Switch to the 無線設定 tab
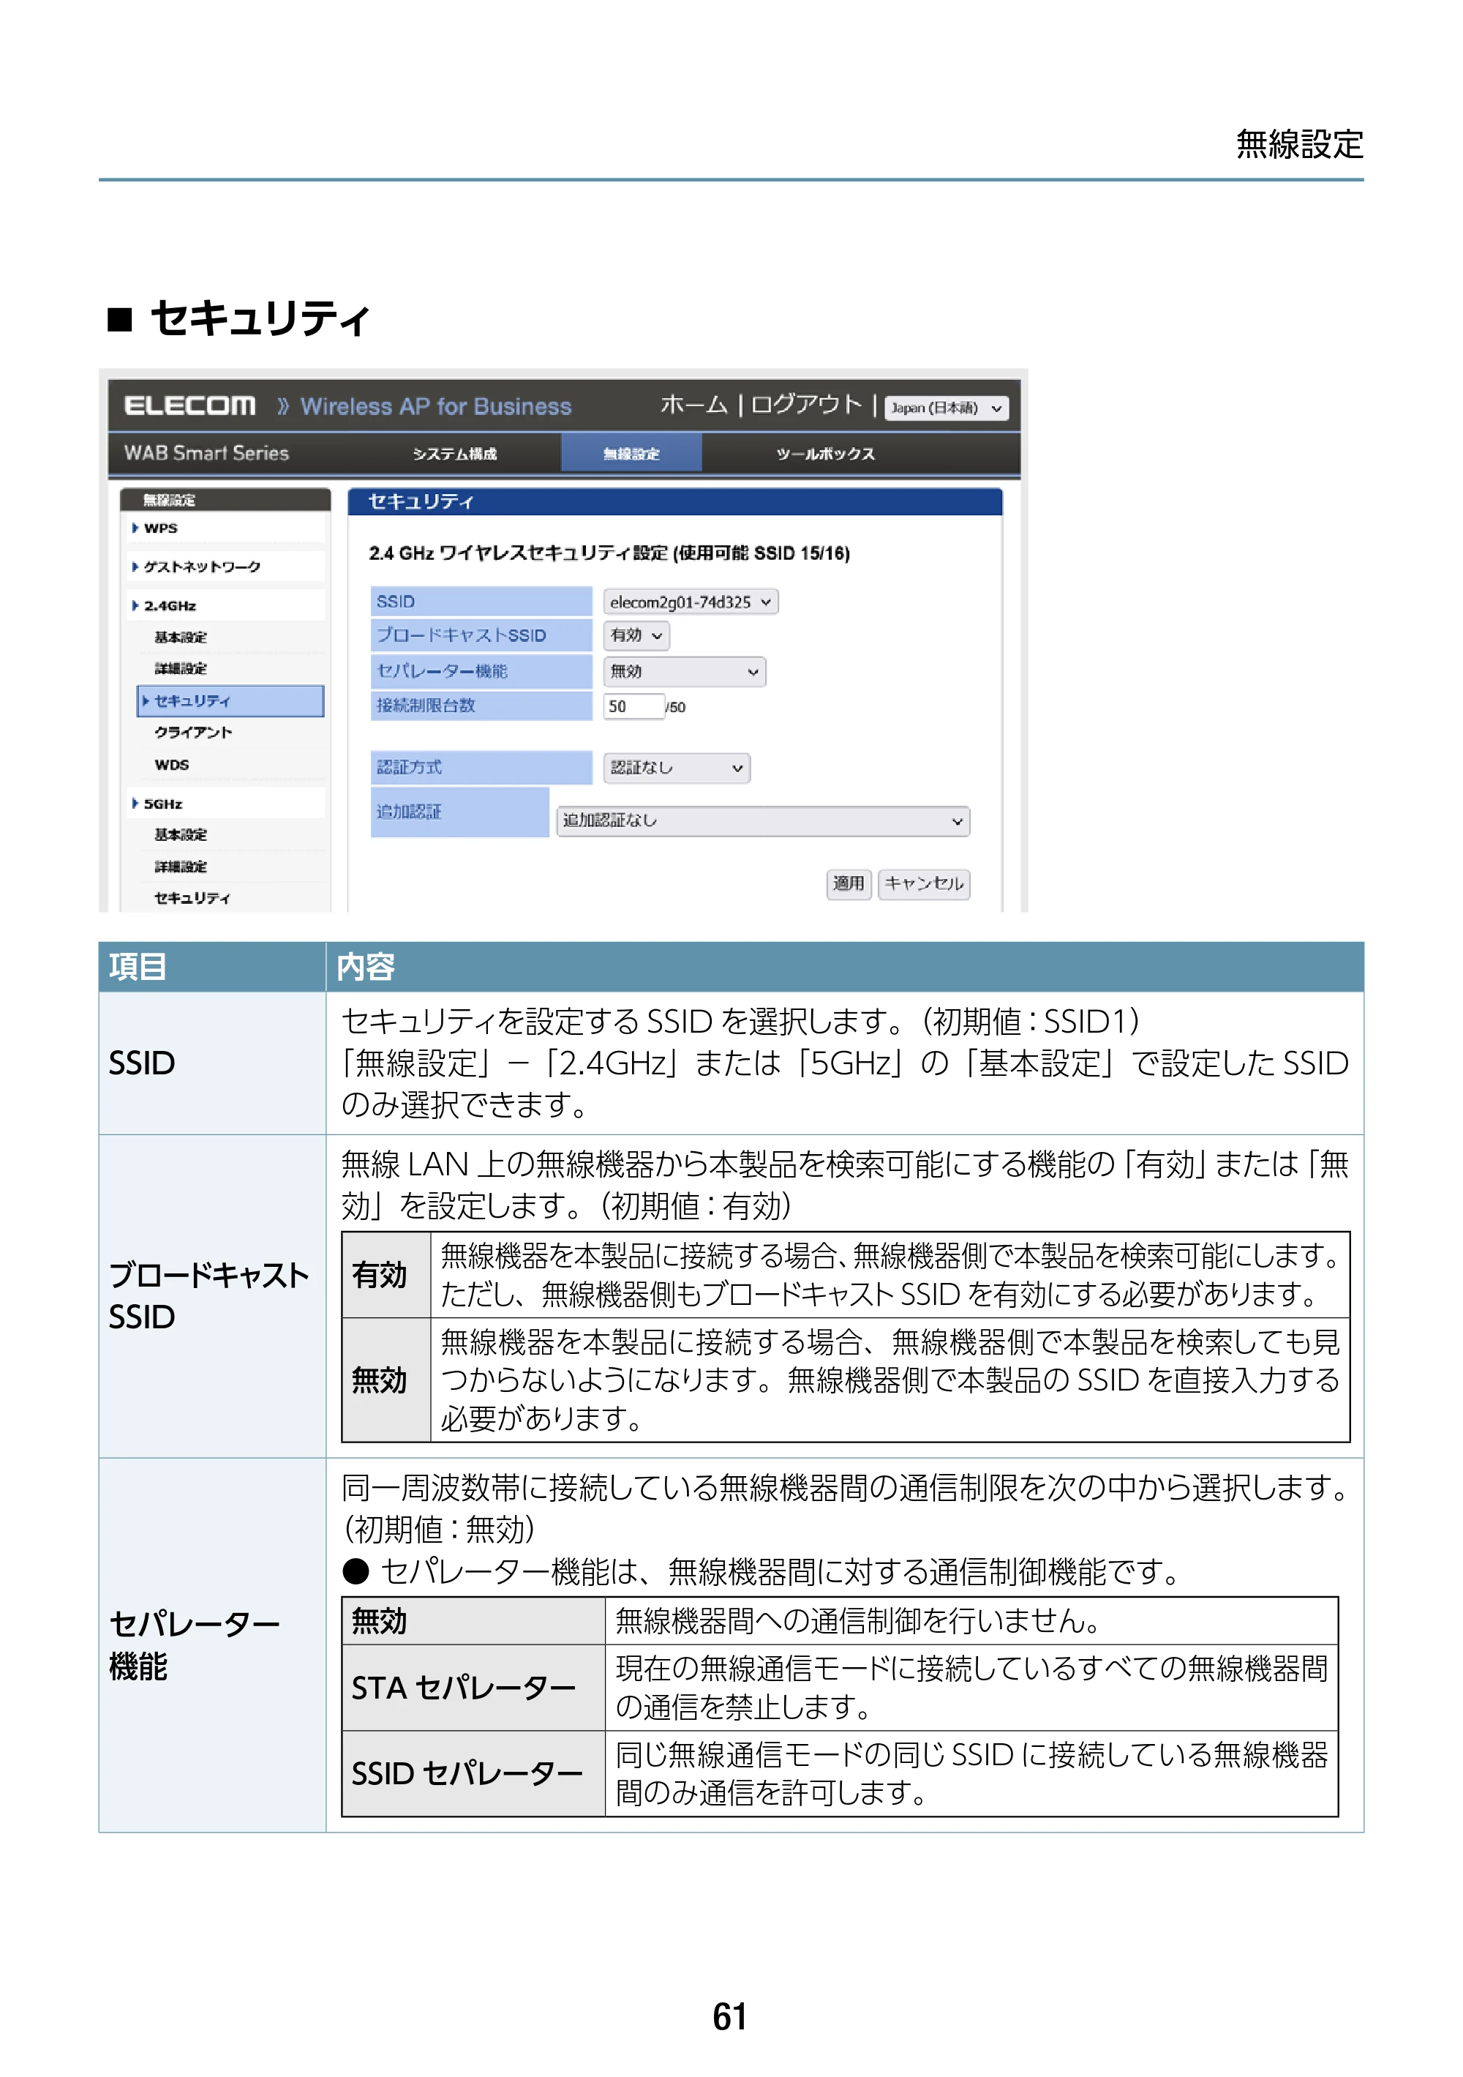1463x2077 pixels. (631, 453)
